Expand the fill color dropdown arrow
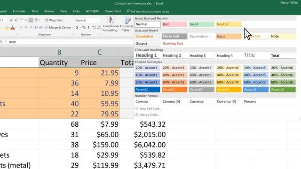This screenshot has height=169, width=301. pyautogui.click(x=9, y=28)
